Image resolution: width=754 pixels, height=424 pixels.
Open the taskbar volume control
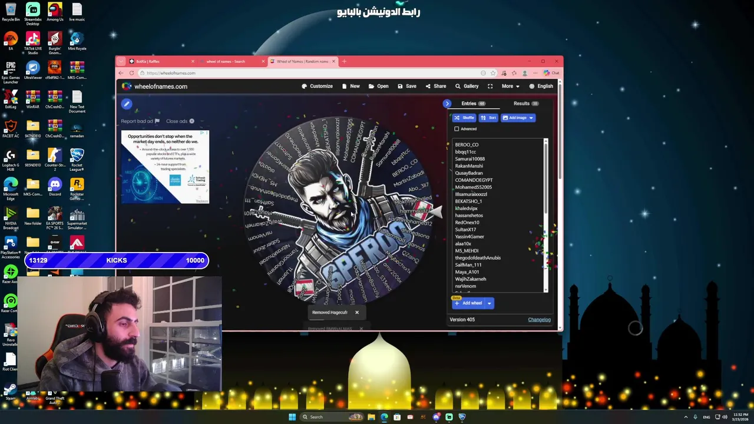(x=724, y=417)
